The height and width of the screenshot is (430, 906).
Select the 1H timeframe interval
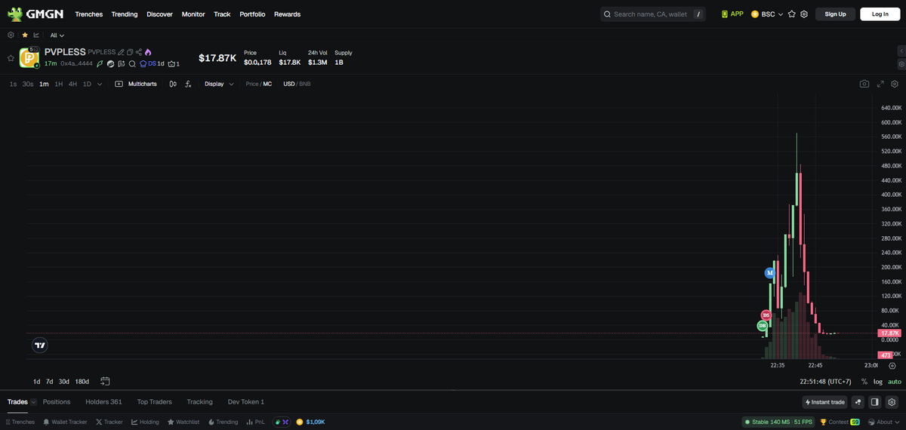[59, 84]
